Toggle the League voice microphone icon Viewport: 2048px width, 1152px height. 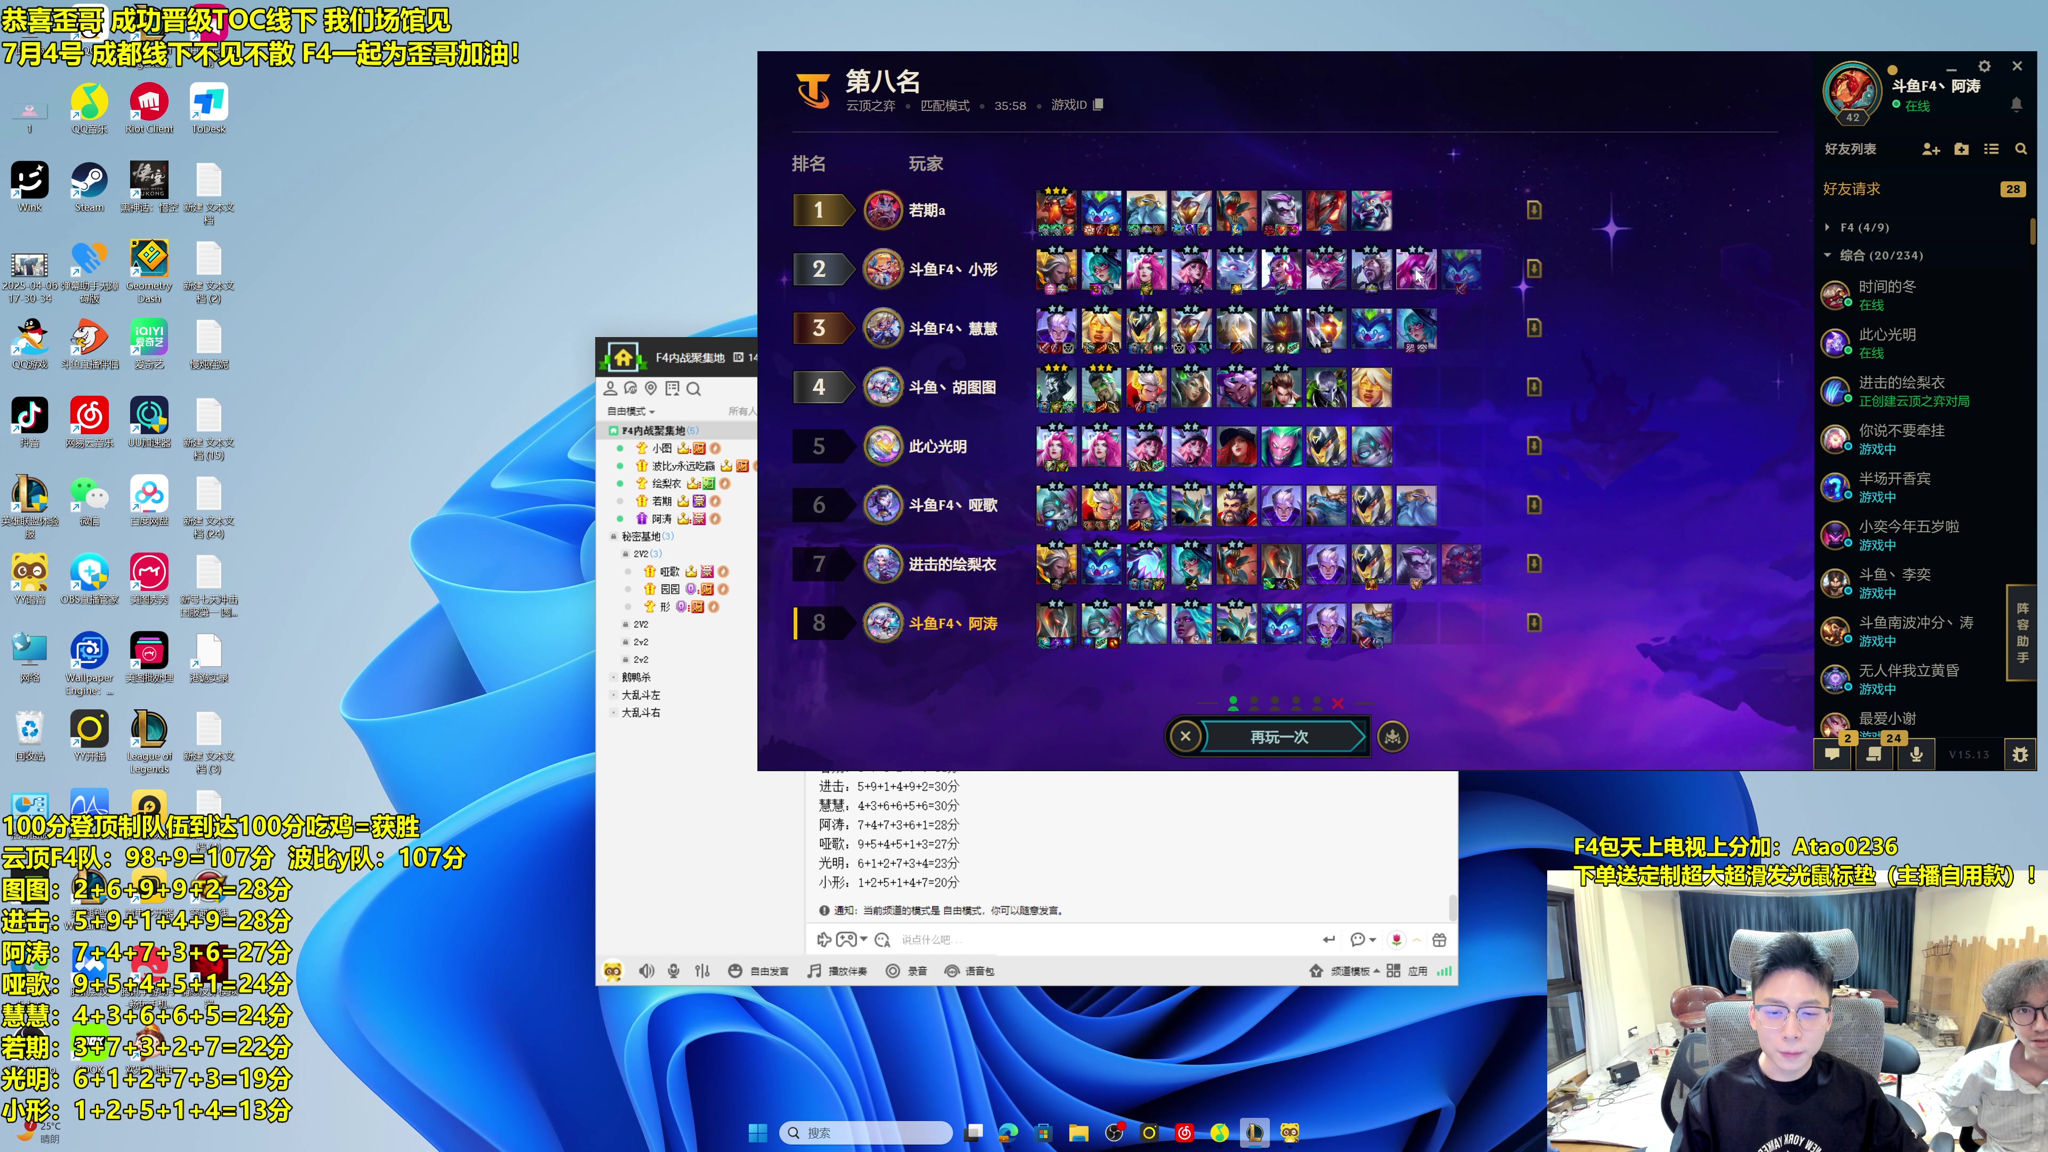1916,754
